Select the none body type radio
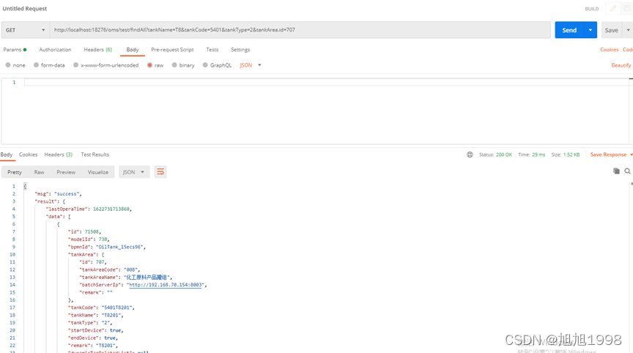633x353 pixels. coord(8,65)
